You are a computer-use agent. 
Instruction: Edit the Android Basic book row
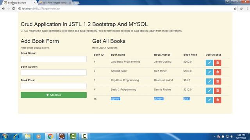coord(209,72)
